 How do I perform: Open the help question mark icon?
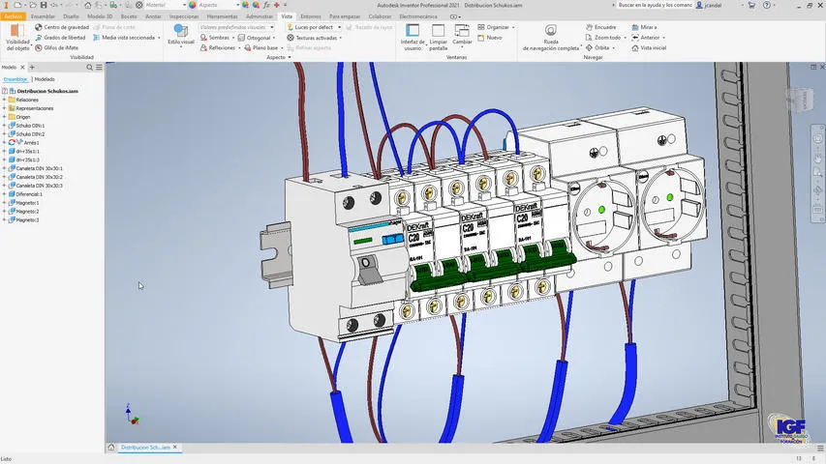(767, 5)
